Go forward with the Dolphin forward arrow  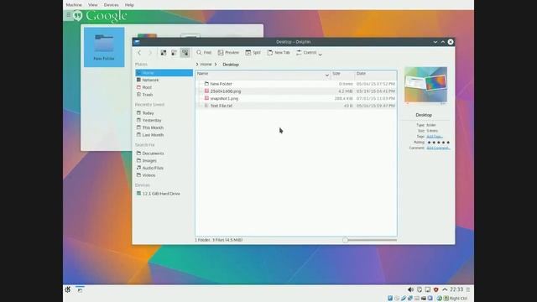tap(149, 53)
